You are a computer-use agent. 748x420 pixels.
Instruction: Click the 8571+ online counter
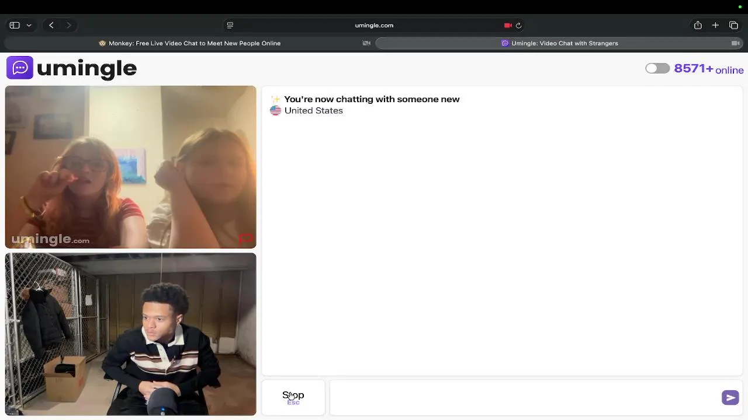(x=709, y=69)
